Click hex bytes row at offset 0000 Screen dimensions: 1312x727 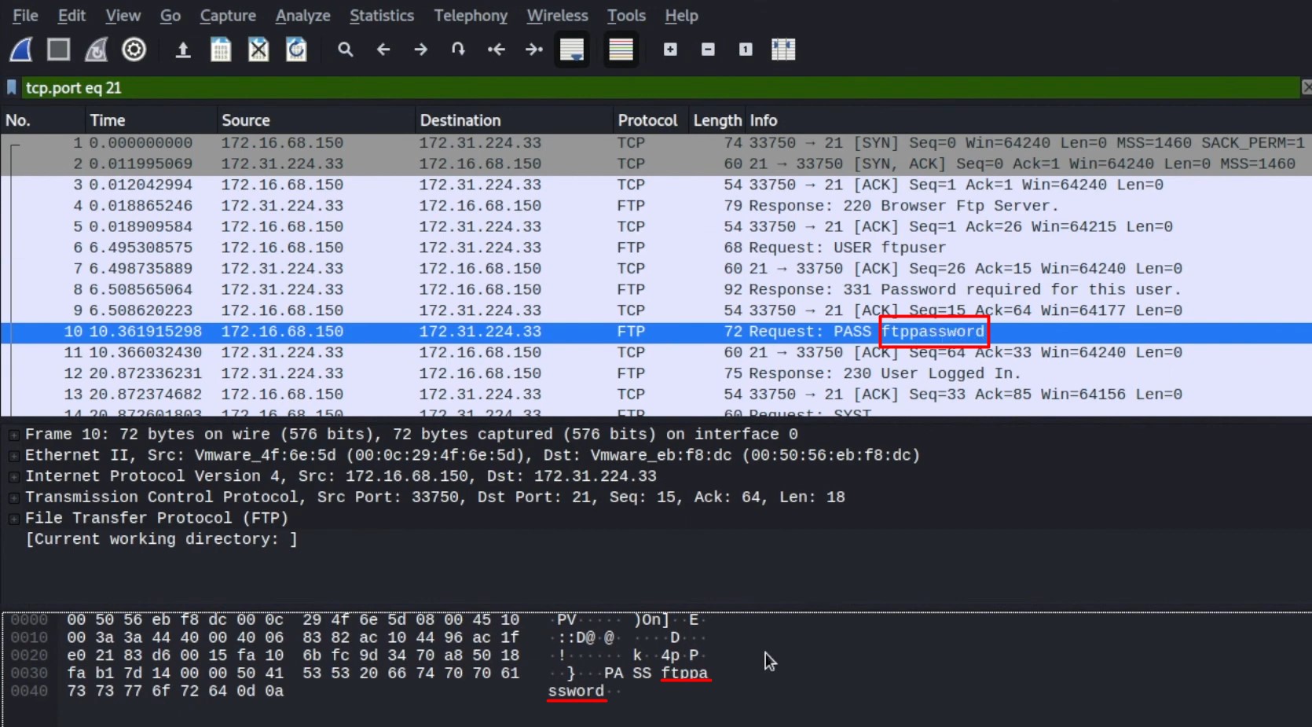[293, 620]
